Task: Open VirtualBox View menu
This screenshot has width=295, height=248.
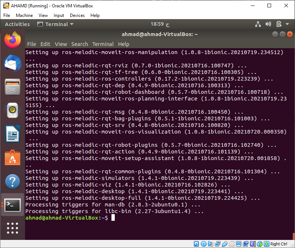Action: pos(43,15)
